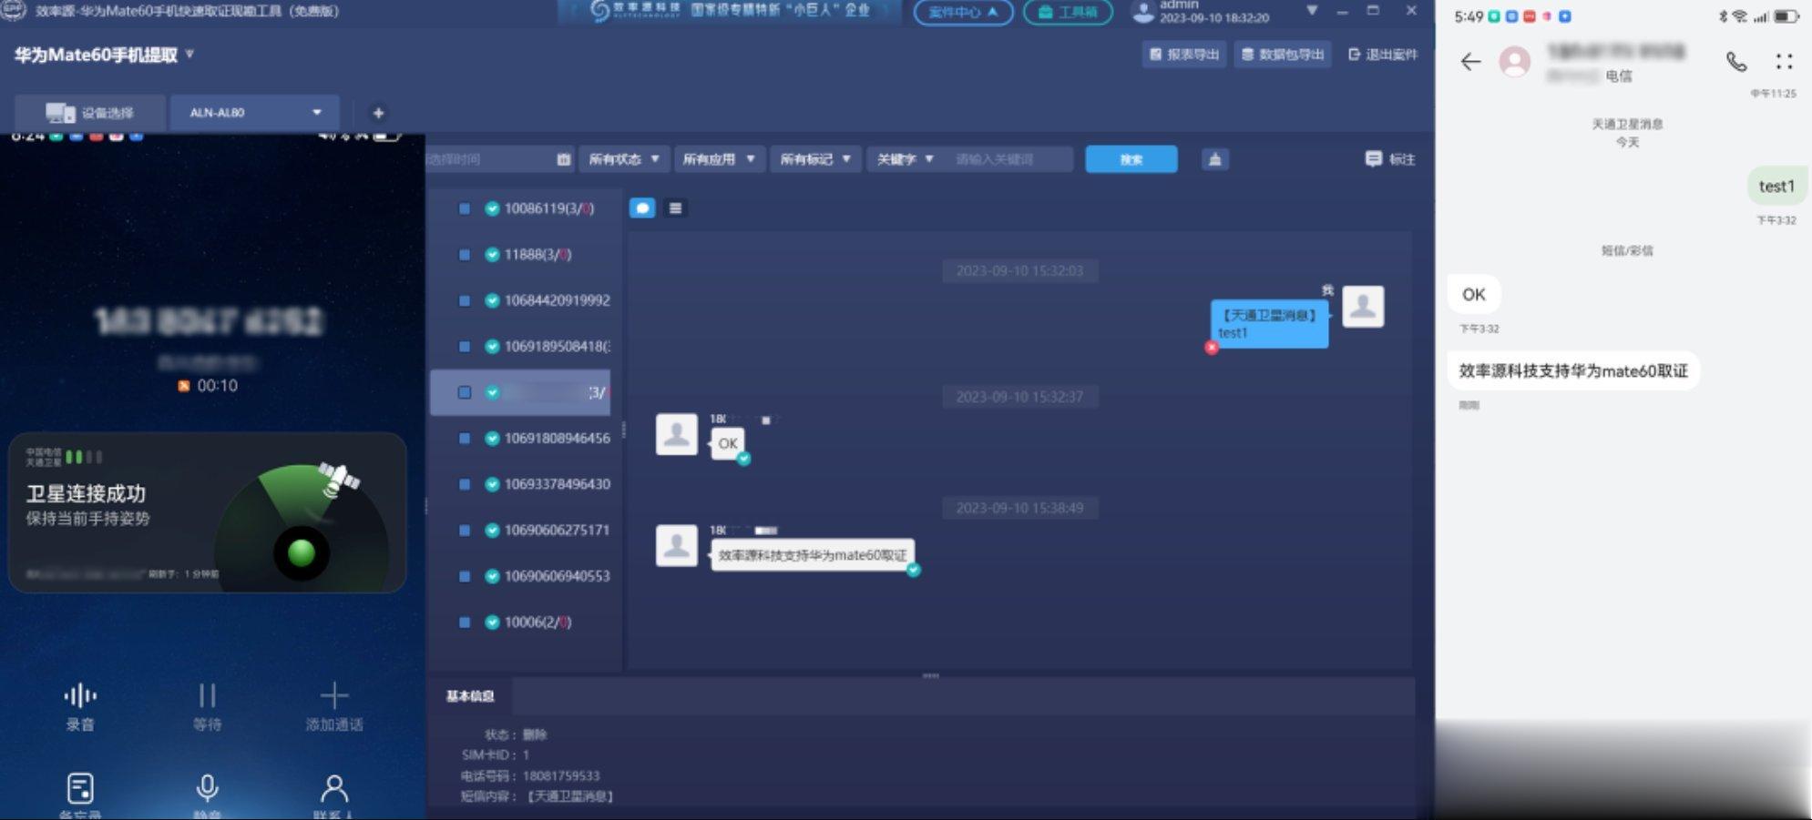
Task: Open the 工具箱 toolbox
Action: click(1068, 12)
